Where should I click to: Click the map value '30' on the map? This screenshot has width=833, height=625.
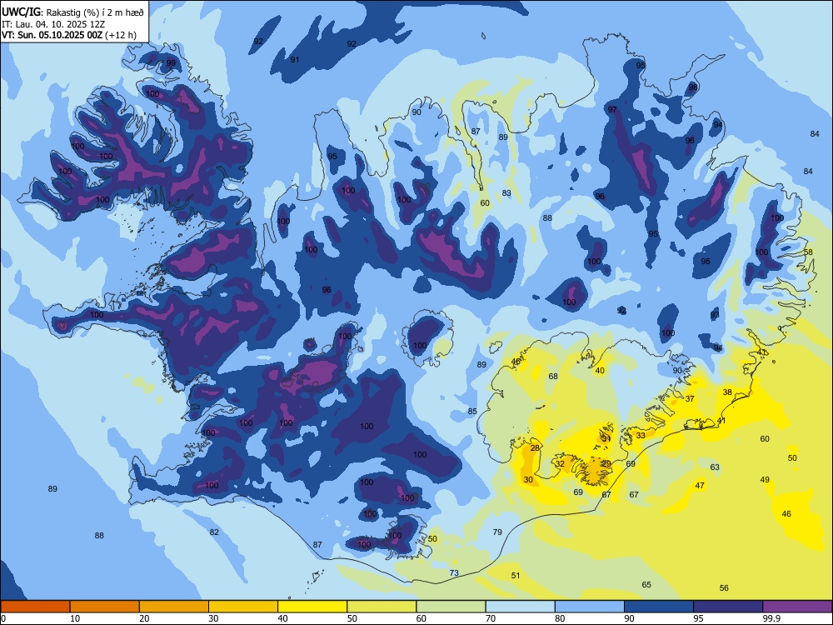[528, 479]
